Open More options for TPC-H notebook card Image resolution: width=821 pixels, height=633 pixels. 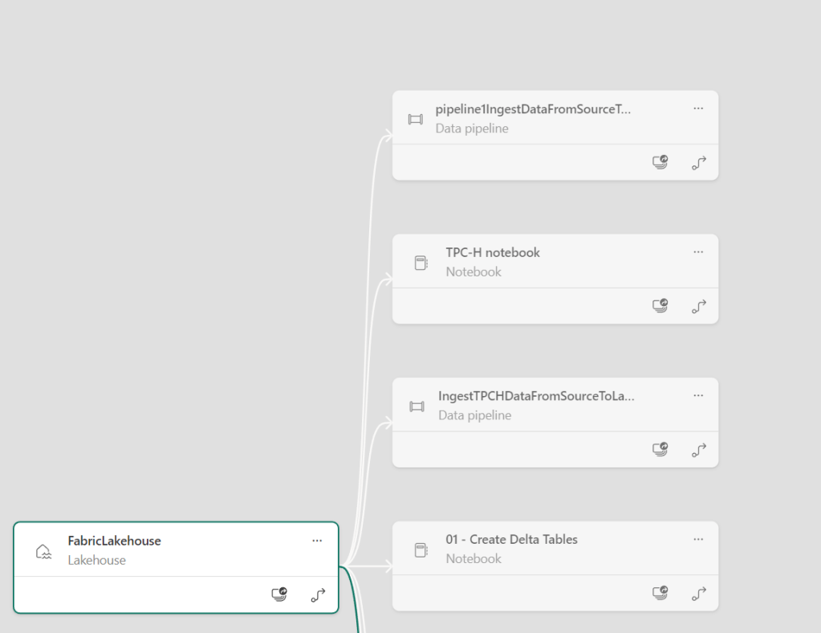[698, 252]
